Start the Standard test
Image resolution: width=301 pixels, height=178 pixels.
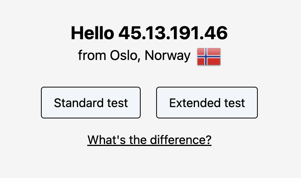[91, 103]
